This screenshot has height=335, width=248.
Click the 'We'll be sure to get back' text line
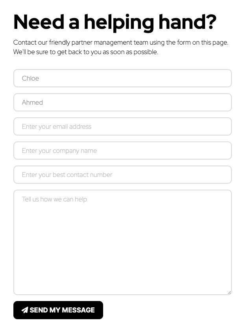coord(85,52)
